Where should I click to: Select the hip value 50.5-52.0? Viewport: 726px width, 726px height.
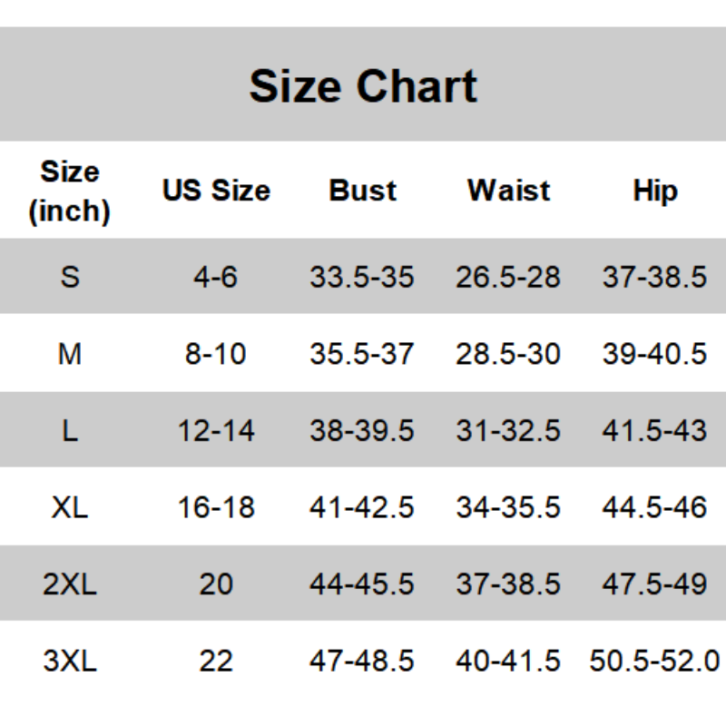click(x=654, y=661)
